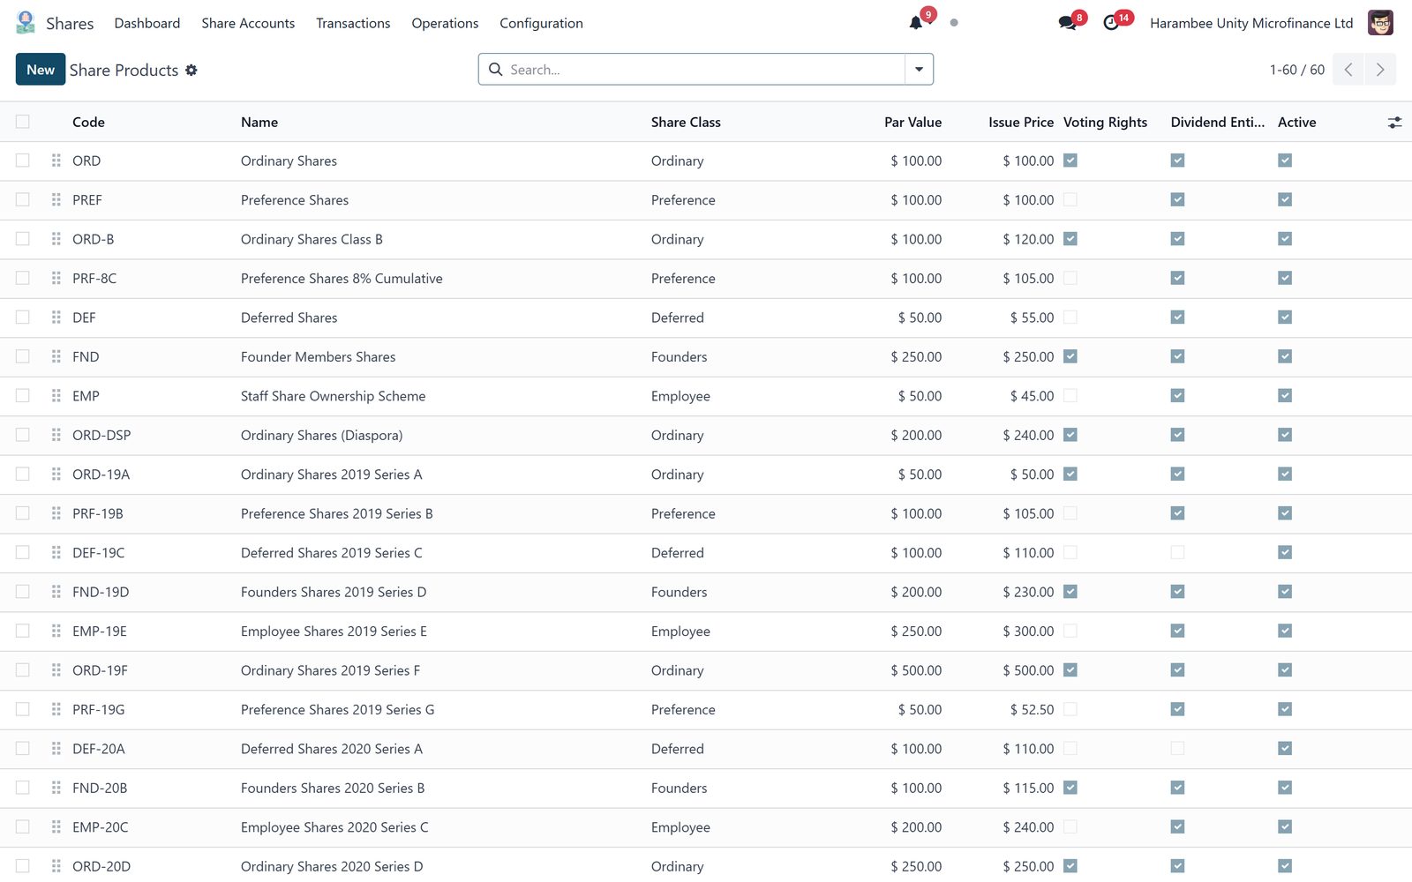Grab the drag handle of ORD row
This screenshot has height=882, width=1412.
click(56, 161)
